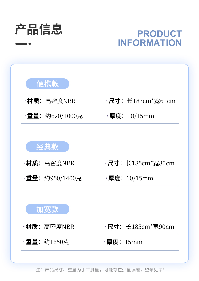Click wide model 材质 高密度NBR
Image resolution: width=199 pixels, height=281 pixels.
pos(59,227)
